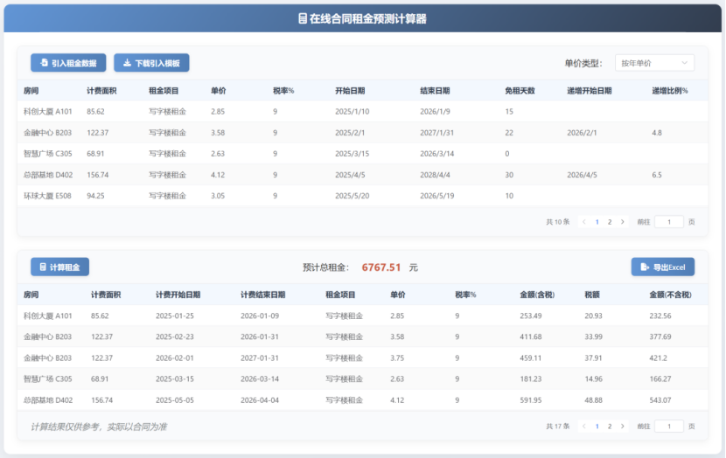726x458 pixels.
Task: Go to previous page in results table
Action: pos(584,427)
